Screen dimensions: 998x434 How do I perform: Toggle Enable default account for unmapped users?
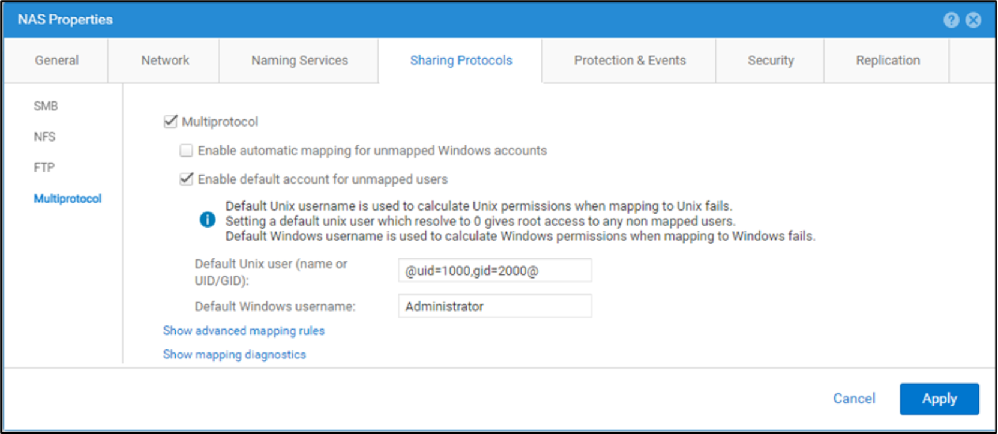(x=187, y=179)
